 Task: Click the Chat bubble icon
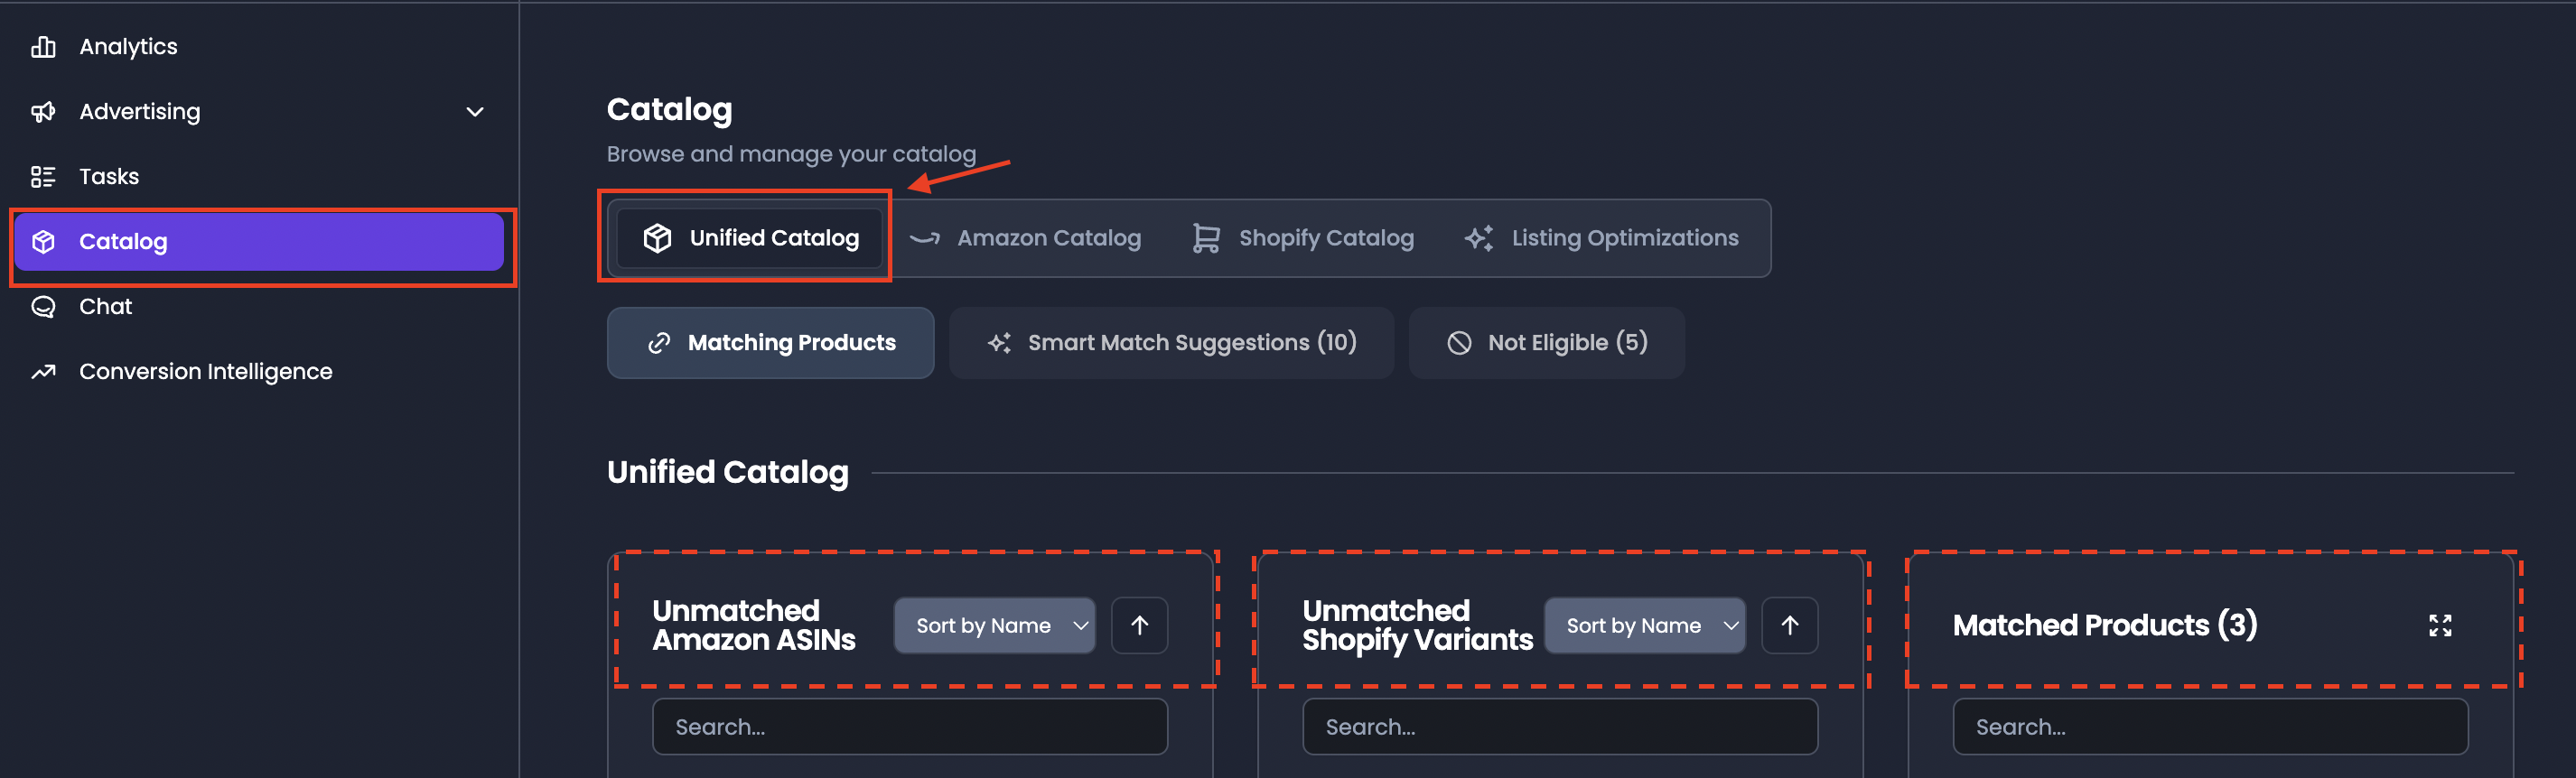pyautogui.click(x=43, y=307)
